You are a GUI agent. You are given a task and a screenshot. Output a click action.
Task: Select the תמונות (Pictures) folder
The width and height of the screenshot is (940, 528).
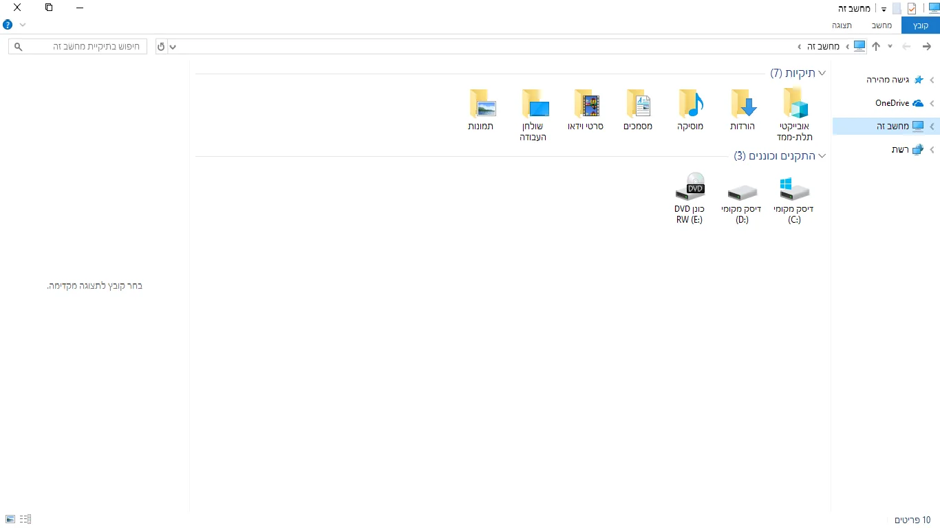[481, 110]
